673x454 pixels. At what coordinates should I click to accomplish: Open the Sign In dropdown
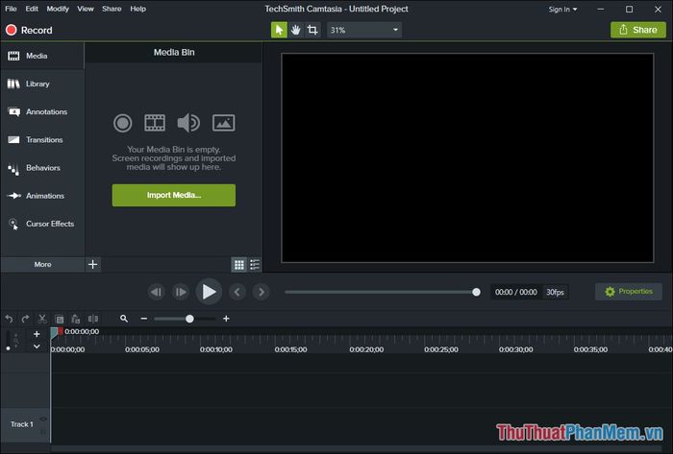[562, 9]
